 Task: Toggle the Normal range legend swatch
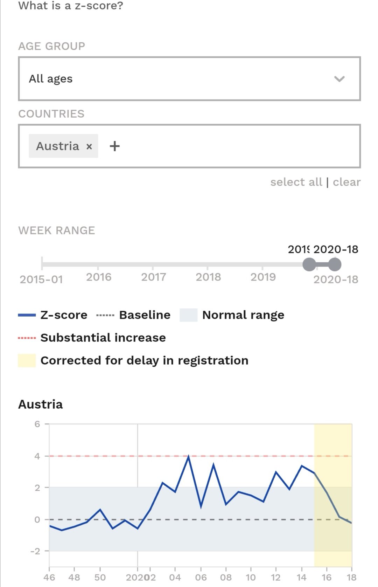188,315
